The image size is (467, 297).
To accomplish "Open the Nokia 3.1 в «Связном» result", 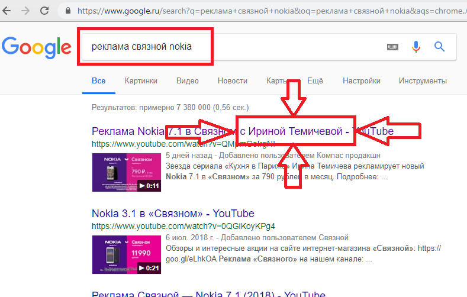I will 173,214.
